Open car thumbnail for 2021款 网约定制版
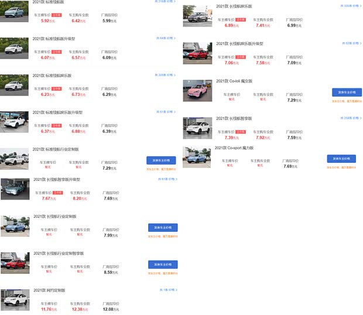This screenshot has width=363, height=315. point(15,299)
